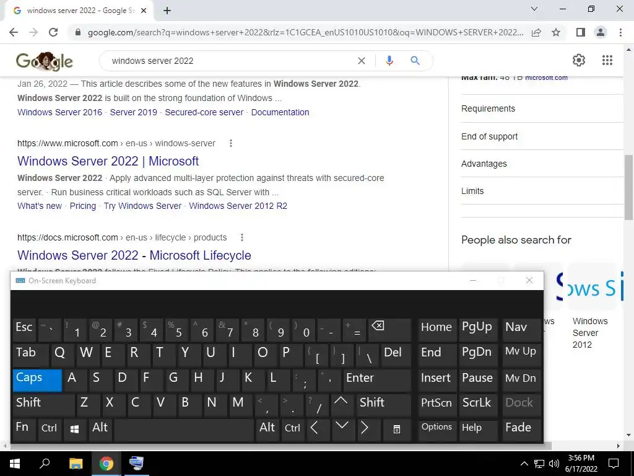The image size is (634, 476).
Task: Expand the Advantages section
Action: point(542,164)
